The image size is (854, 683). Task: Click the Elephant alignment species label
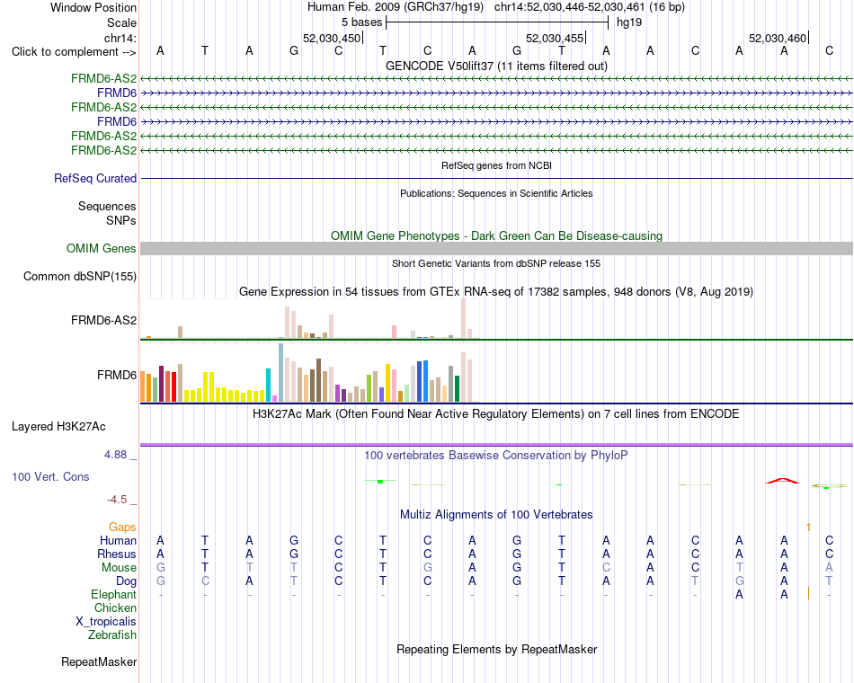[113, 594]
